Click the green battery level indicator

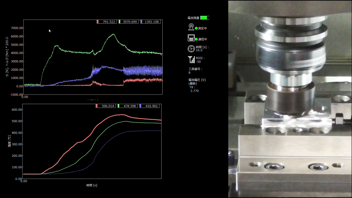205,18
